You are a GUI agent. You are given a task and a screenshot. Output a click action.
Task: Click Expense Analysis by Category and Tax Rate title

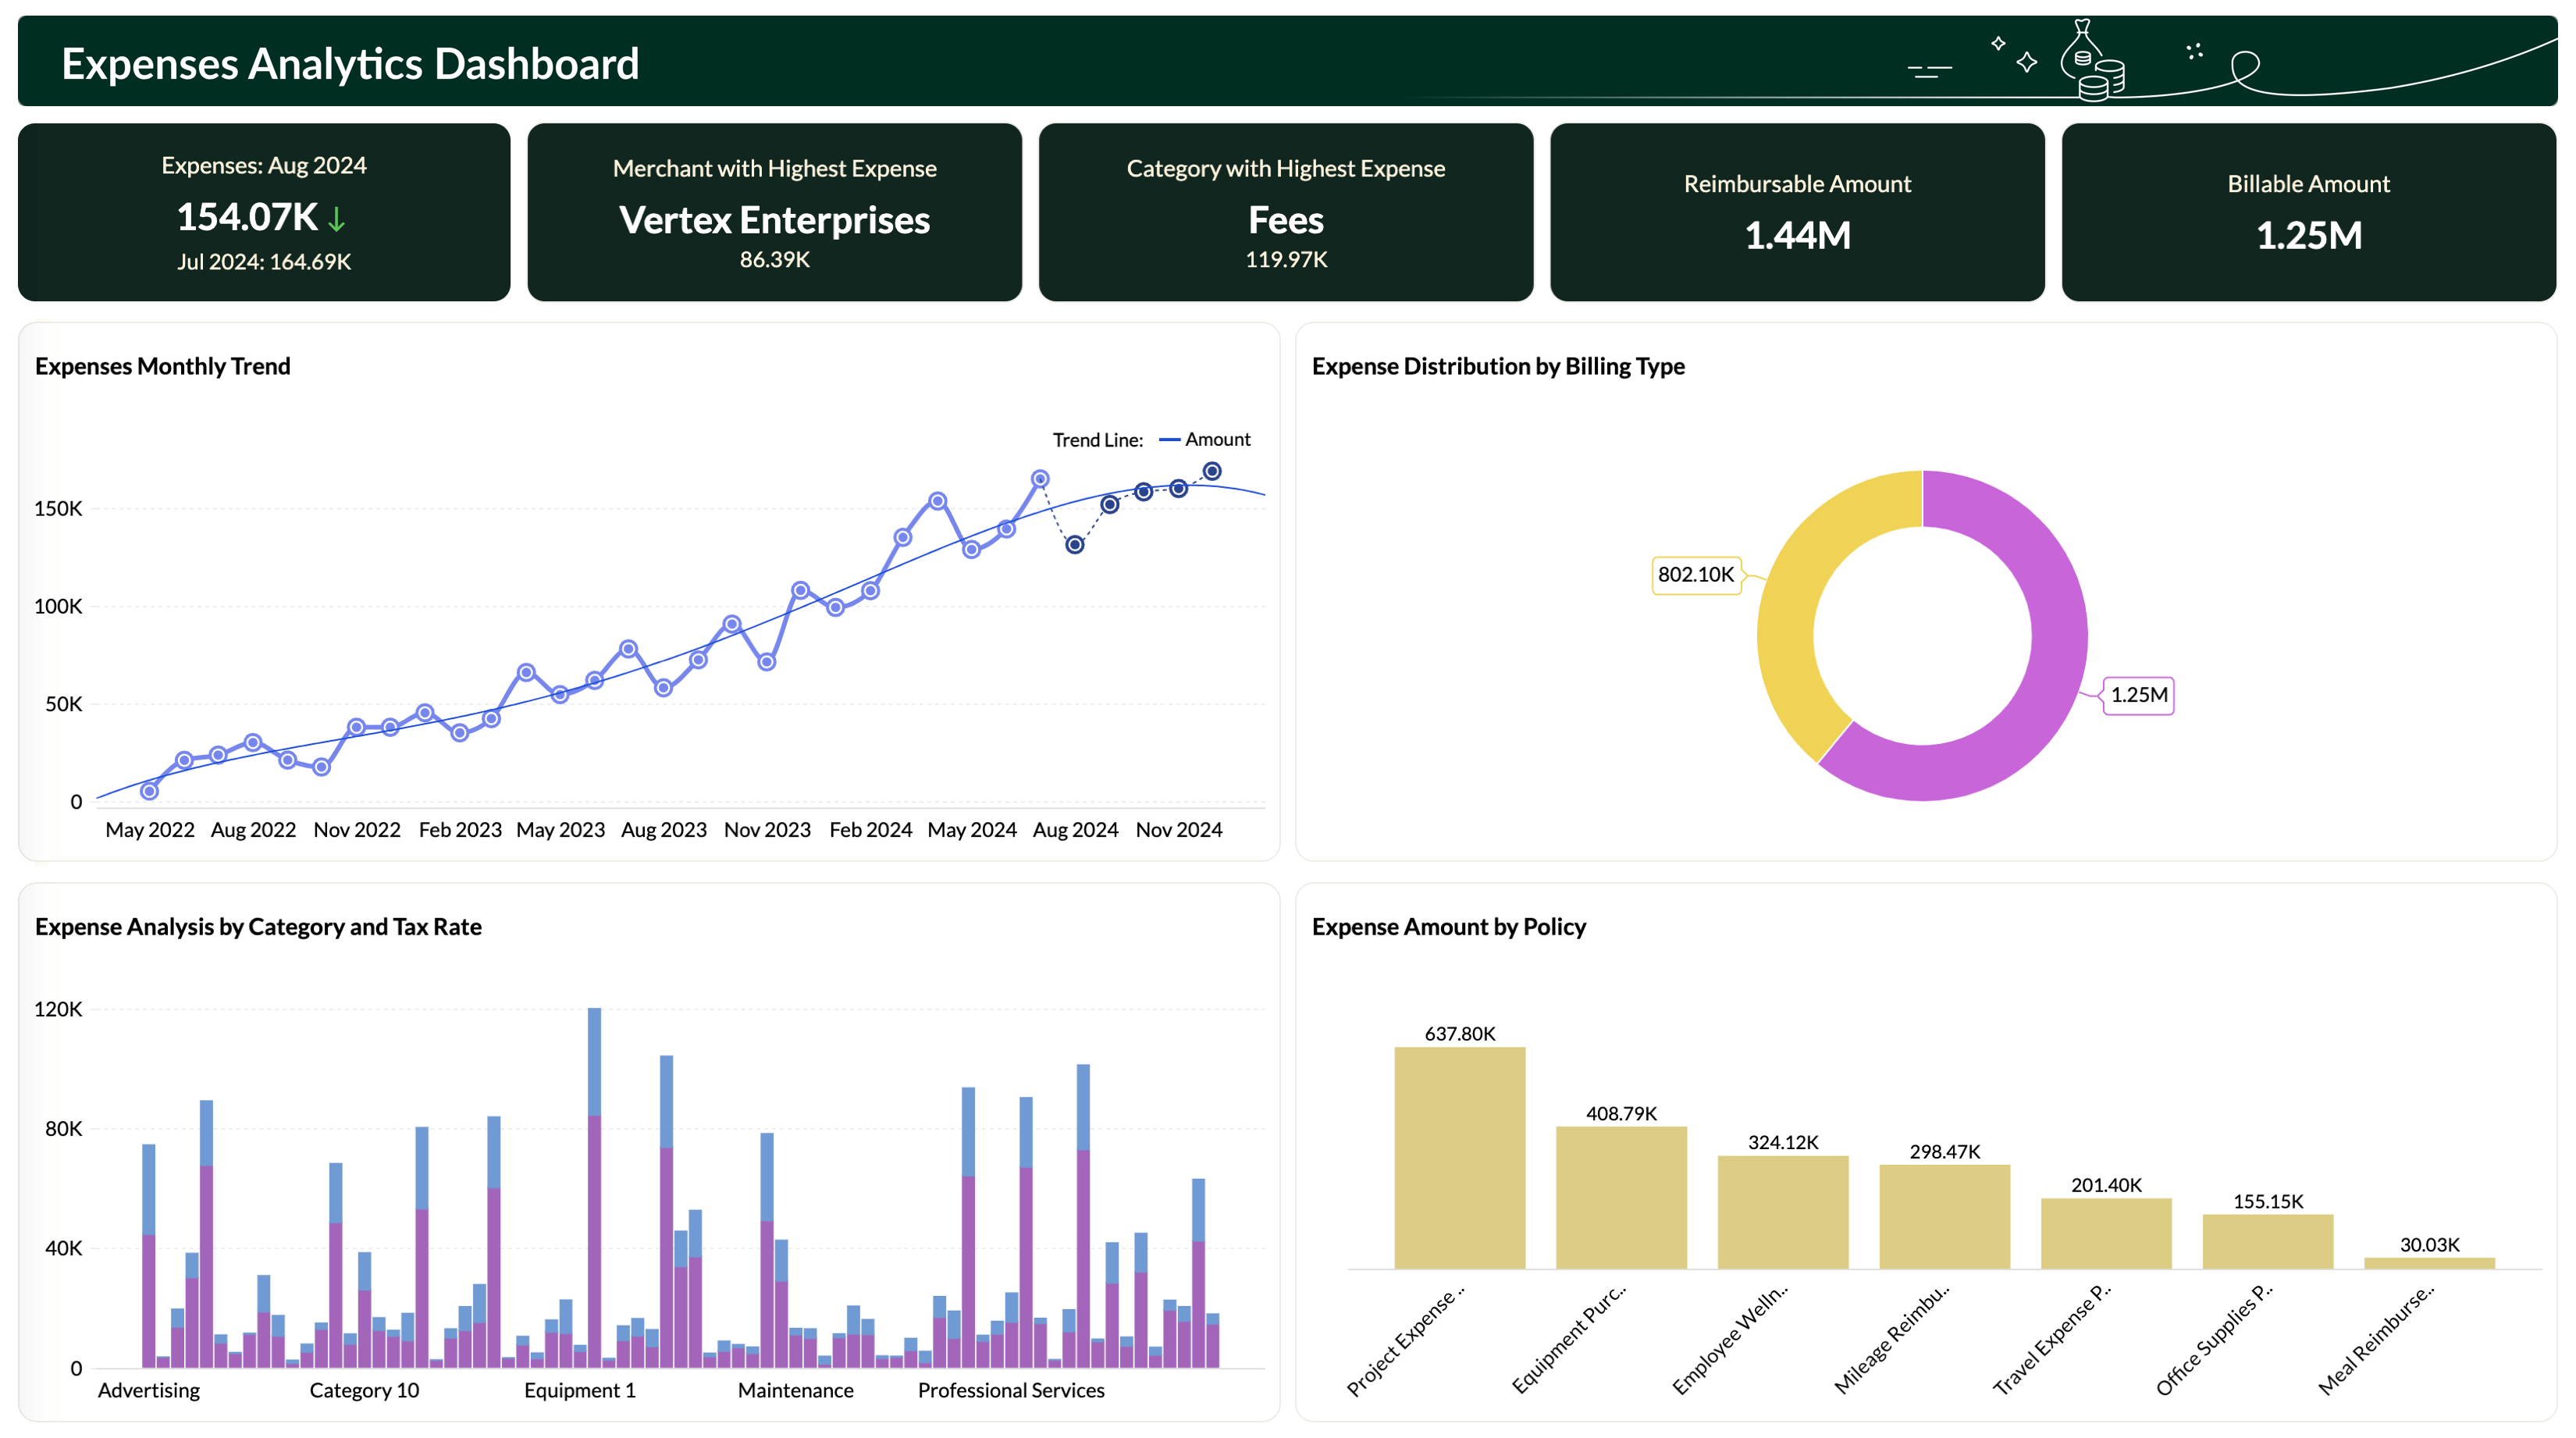pos(258,926)
